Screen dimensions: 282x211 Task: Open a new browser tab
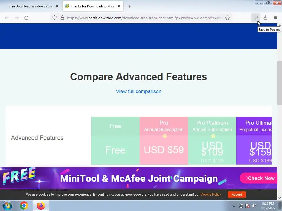point(129,6)
